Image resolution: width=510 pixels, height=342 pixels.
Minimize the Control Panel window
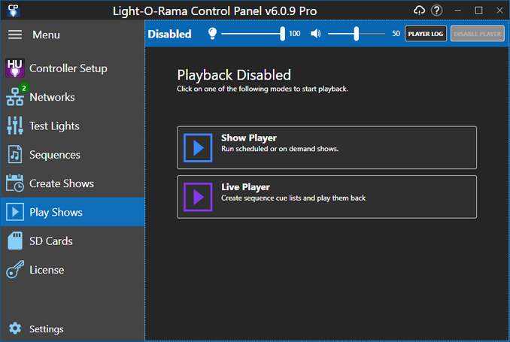(457, 11)
